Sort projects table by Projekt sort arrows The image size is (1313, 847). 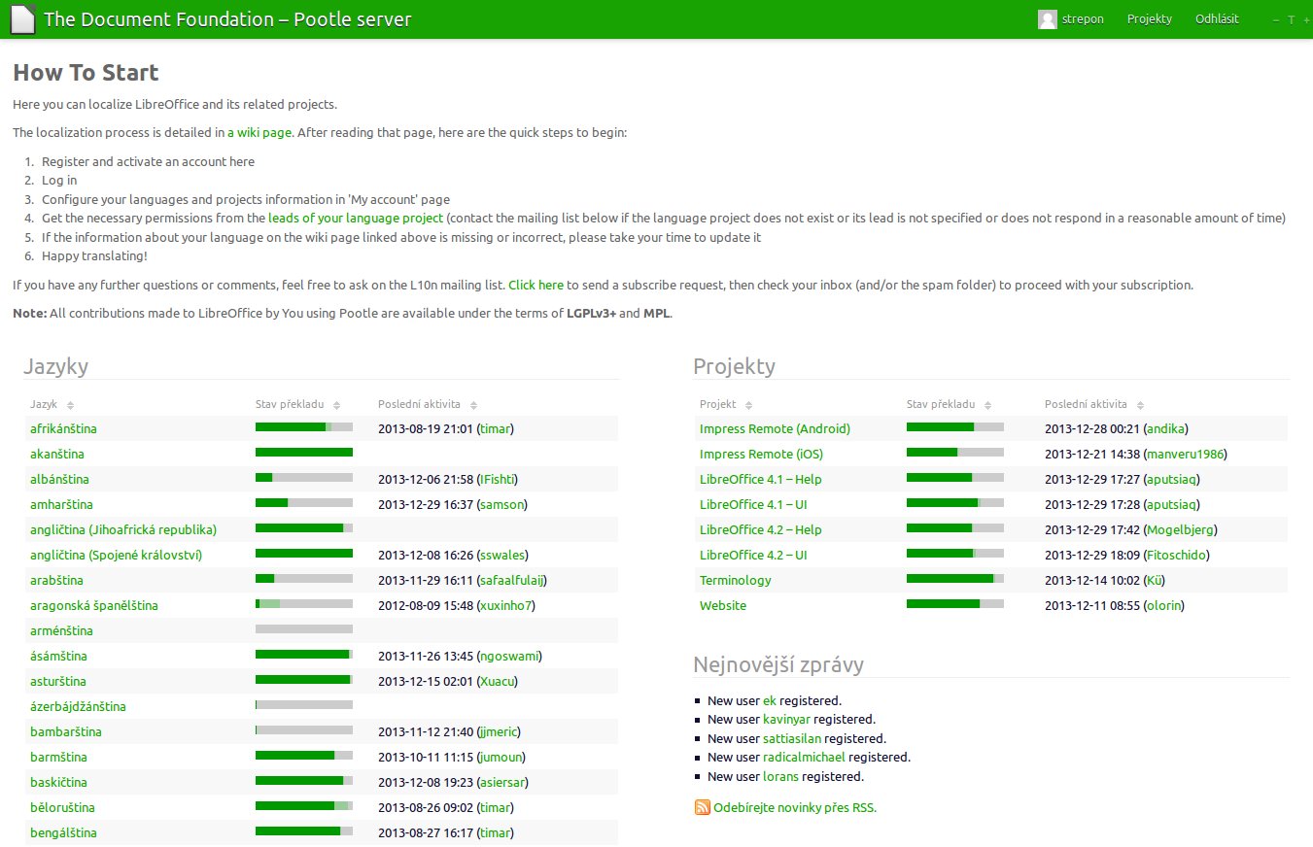click(x=748, y=405)
